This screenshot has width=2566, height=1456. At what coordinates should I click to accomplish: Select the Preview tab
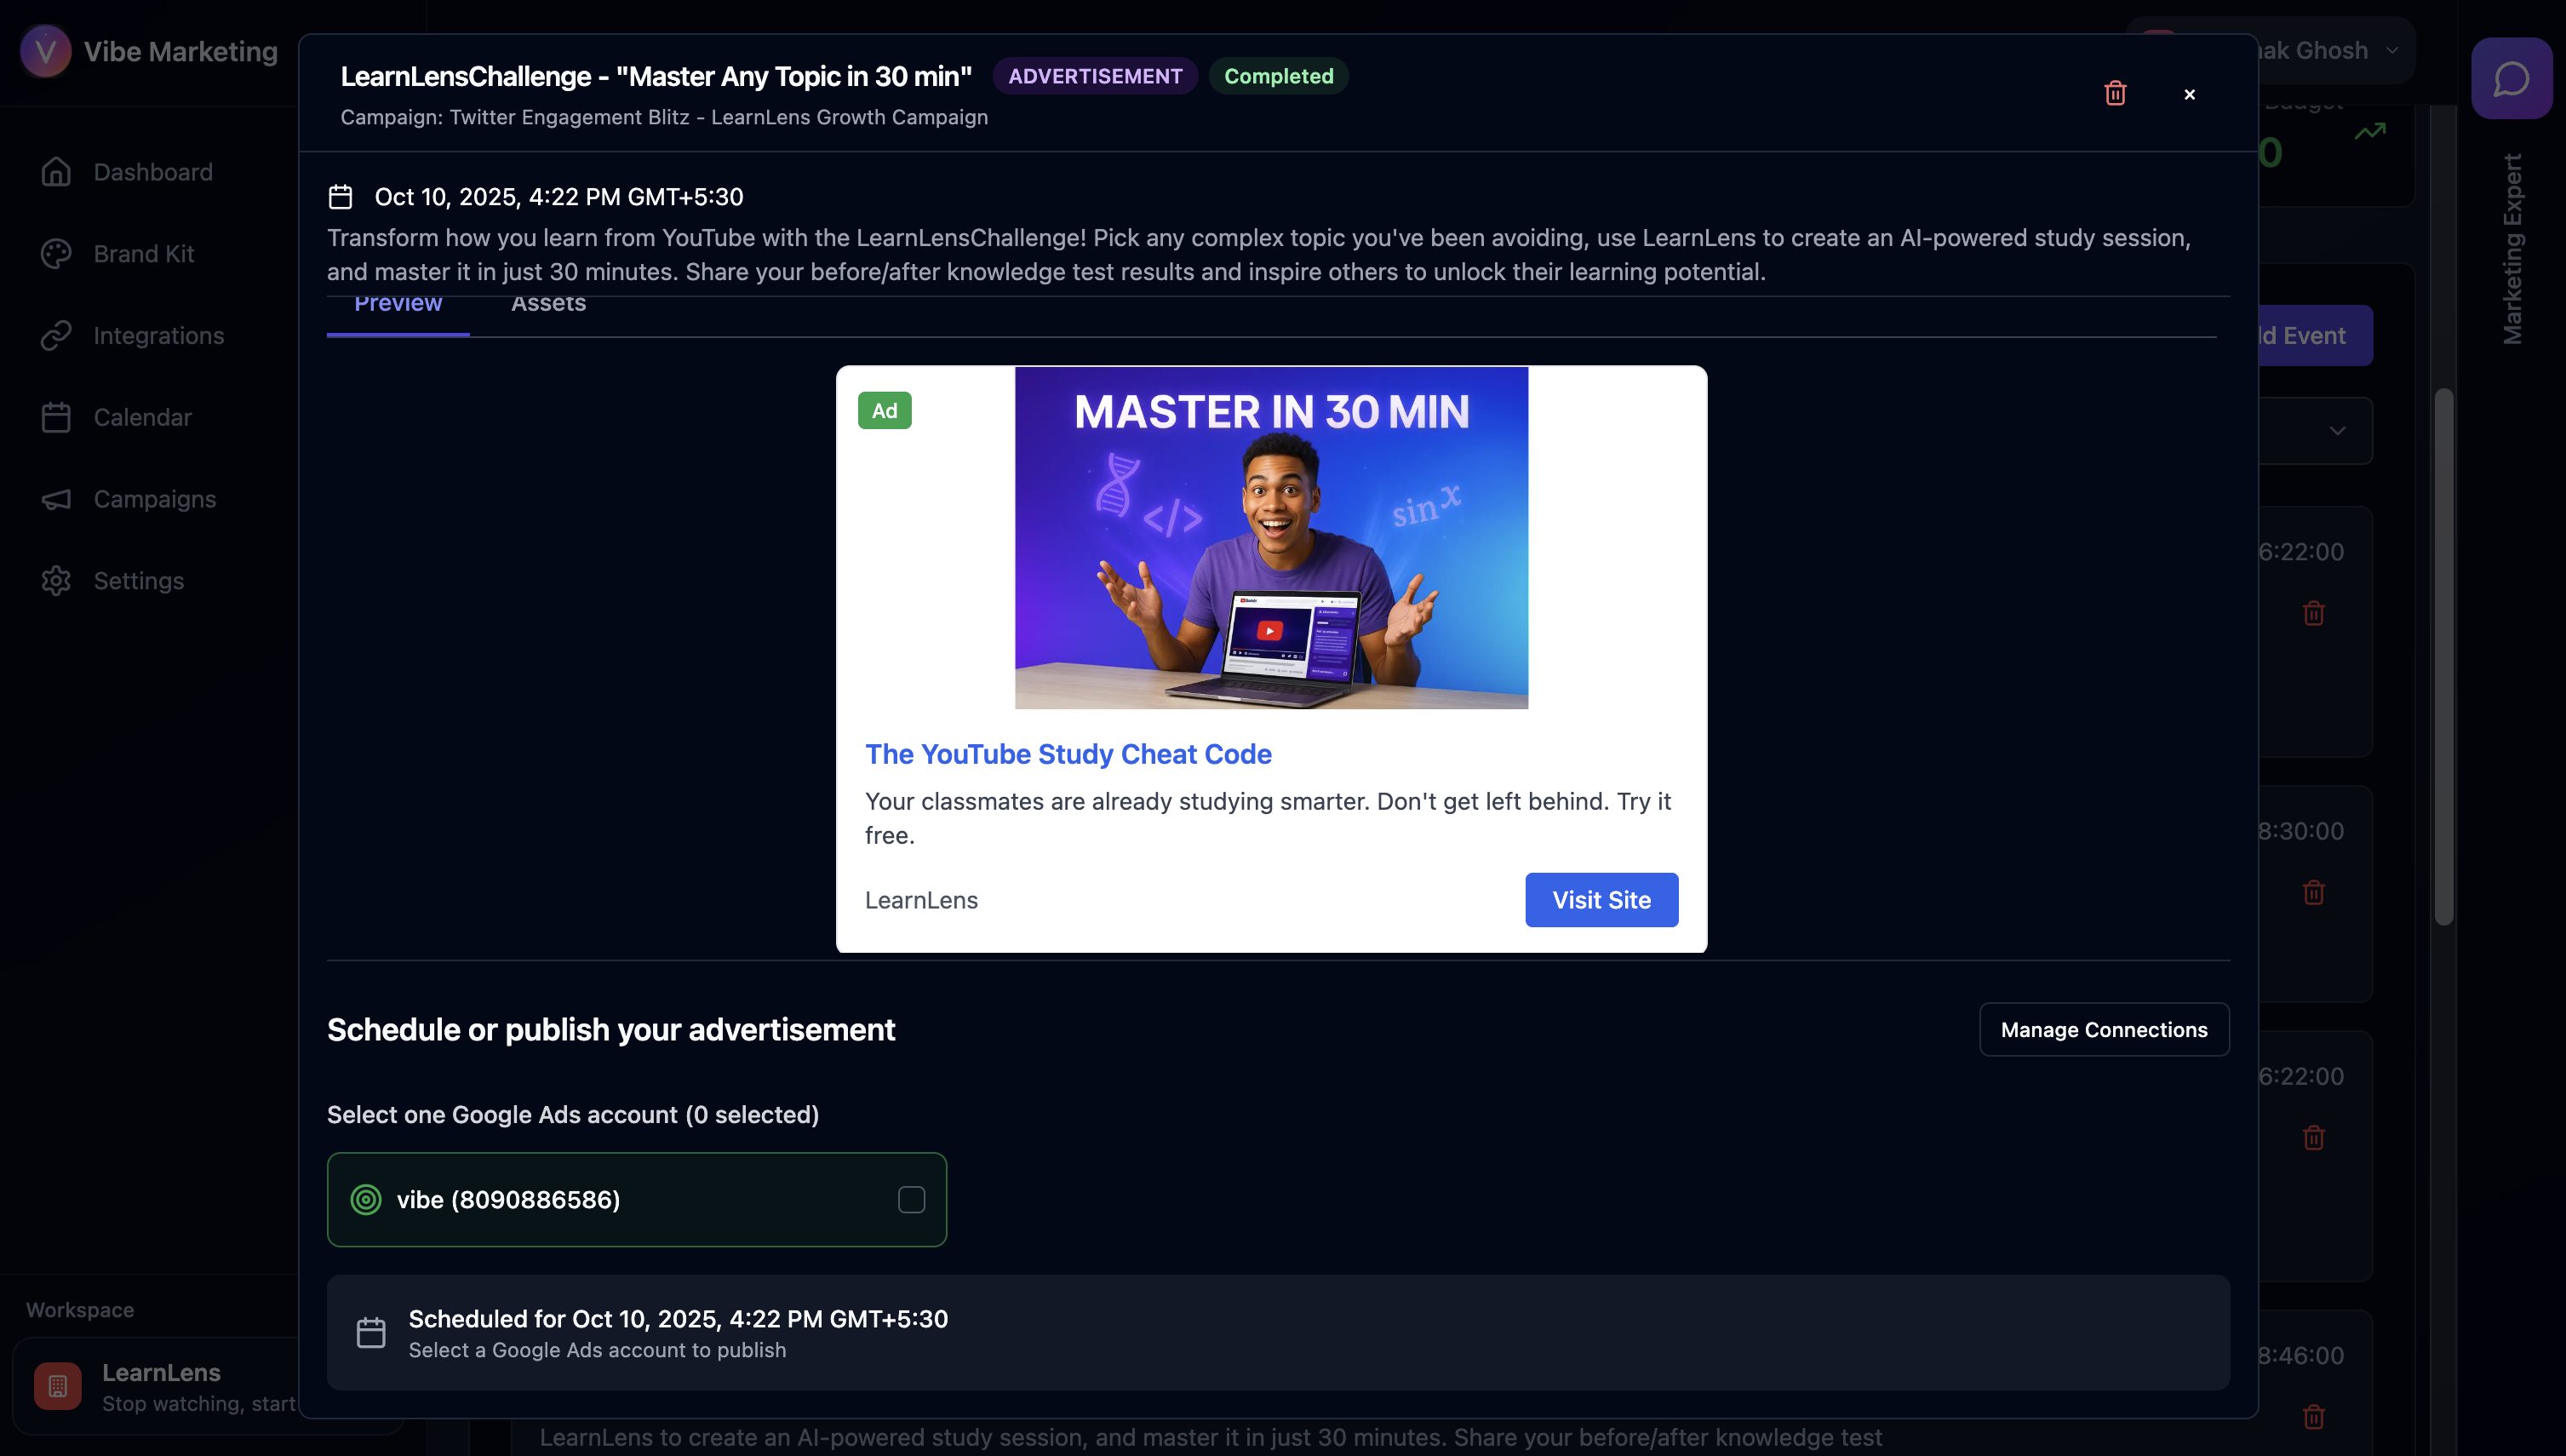[398, 304]
